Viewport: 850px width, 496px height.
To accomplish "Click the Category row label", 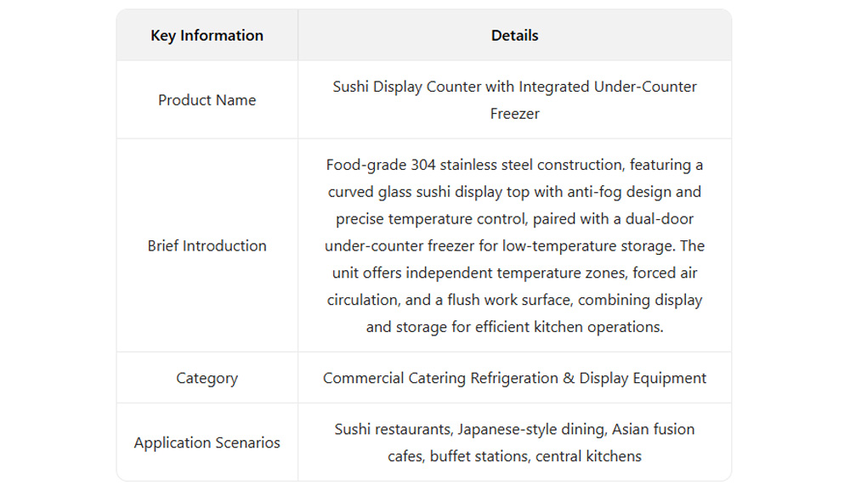I will (x=207, y=379).
